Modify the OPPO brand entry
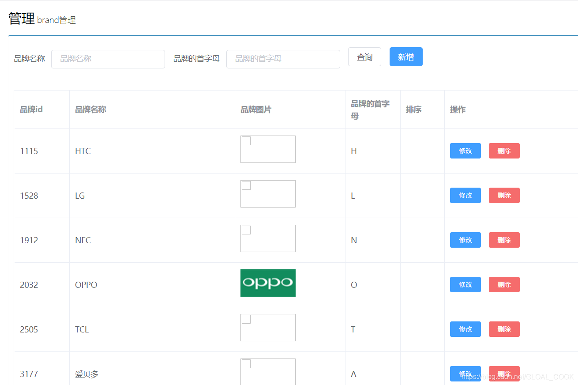 465,285
